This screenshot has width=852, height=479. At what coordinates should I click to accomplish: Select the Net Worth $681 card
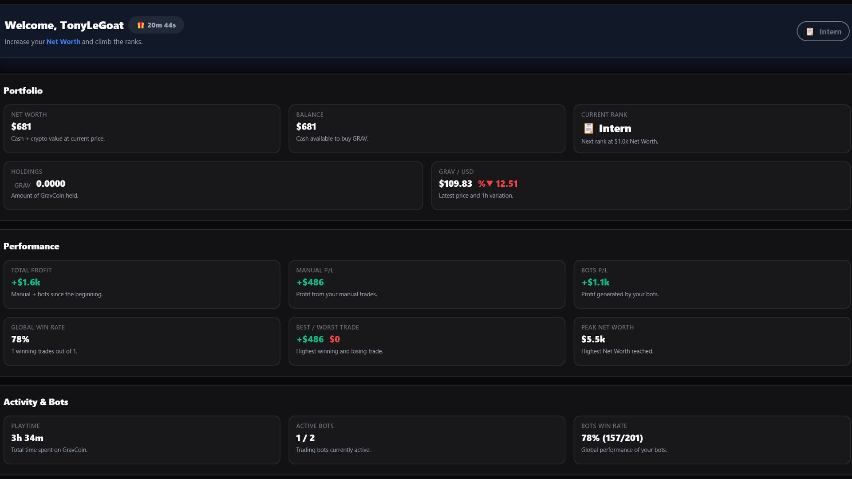(142, 129)
